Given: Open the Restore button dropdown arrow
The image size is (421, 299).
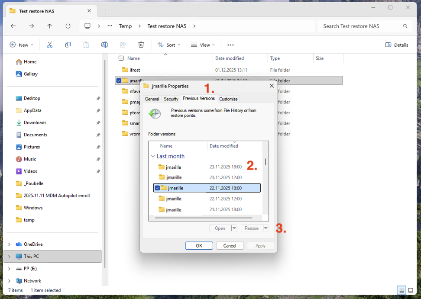Looking at the screenshot, I should coord(266,228).
